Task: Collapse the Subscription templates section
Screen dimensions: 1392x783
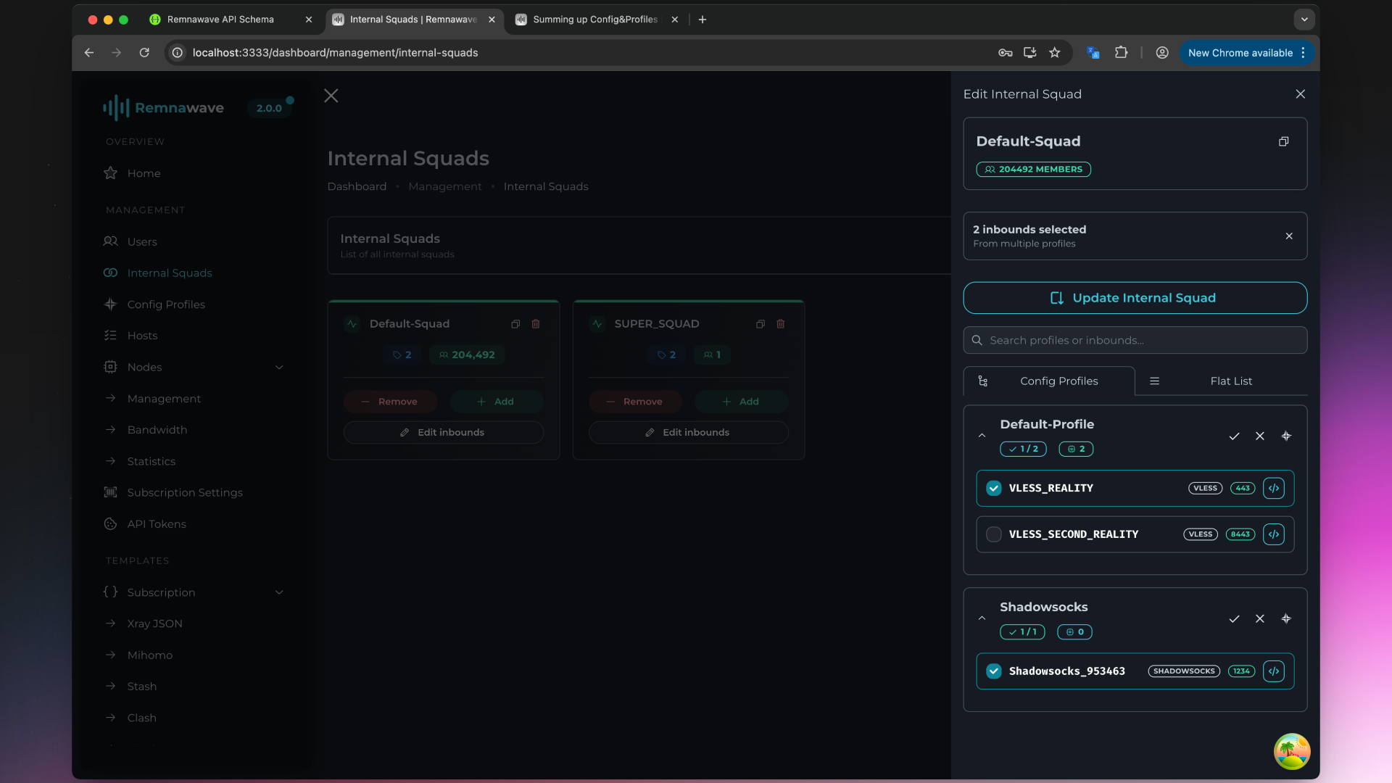Action: click(x=279, y=592)
